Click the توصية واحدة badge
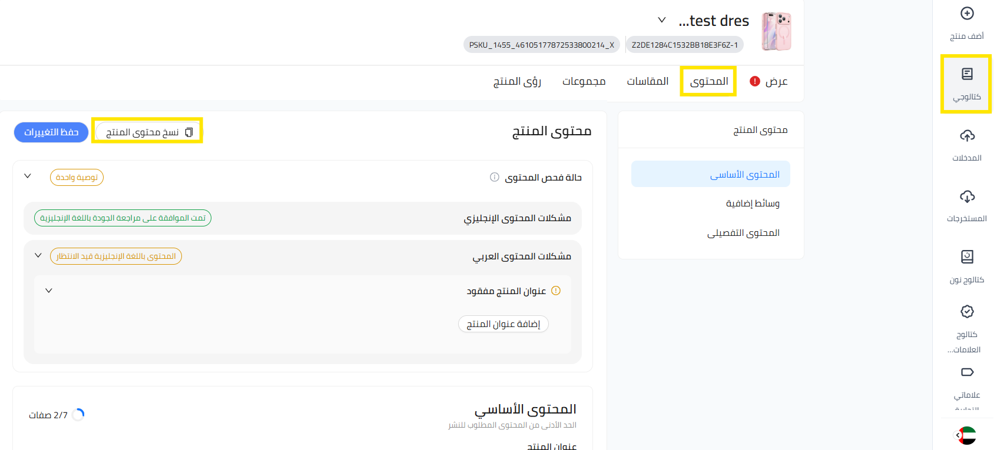Screen dimensions: 997x450 coord(77,177)
